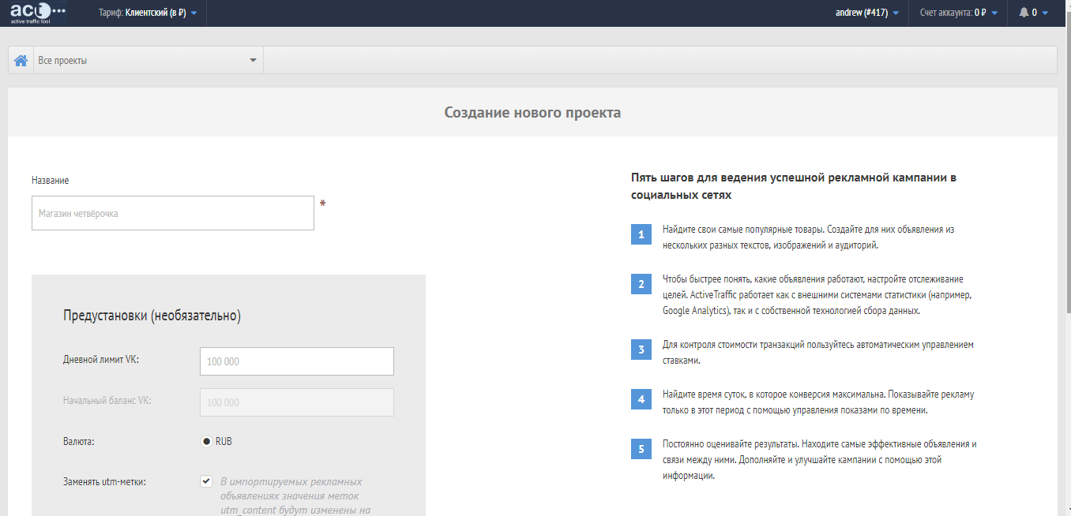Click the arrow next to notification count

pyautogui.click(x=1045, y=13)
